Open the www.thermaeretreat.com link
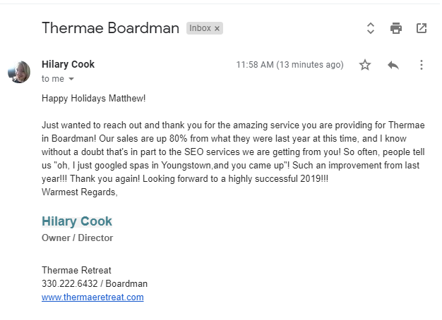The height and width of the screenshot is (320, 442). 92,297
